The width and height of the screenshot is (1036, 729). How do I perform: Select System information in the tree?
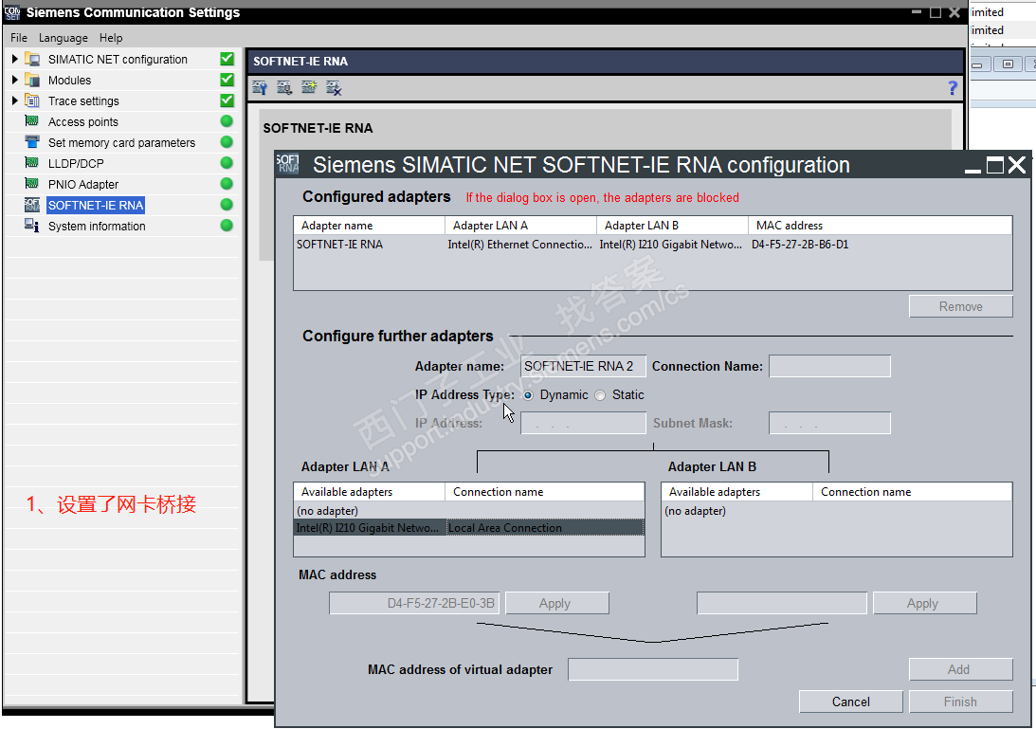click(97, 226)
